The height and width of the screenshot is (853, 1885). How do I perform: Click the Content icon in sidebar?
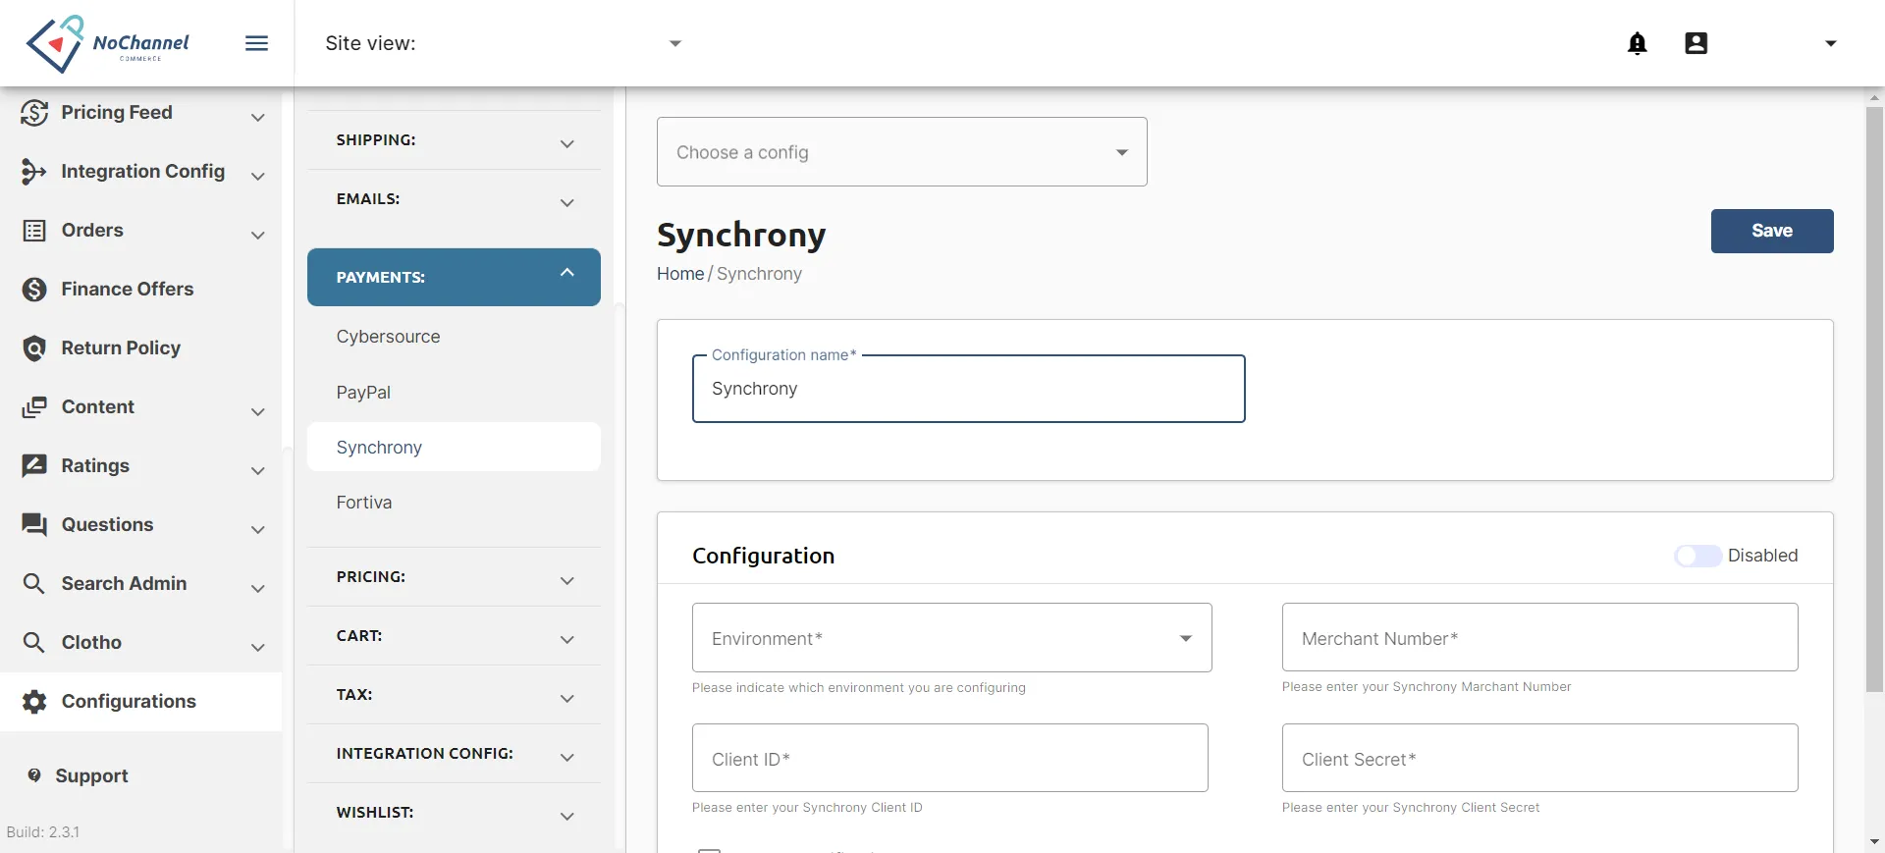pyautogui.click(x=34, y=407)
